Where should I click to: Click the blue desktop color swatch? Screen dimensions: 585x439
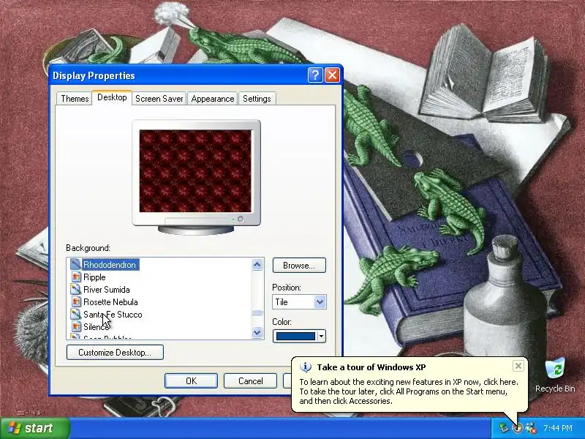pyautogui.click(x=295, y=336)
